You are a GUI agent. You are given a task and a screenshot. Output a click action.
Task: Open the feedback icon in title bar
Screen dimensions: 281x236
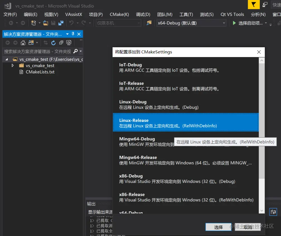(x=265, y=4)
